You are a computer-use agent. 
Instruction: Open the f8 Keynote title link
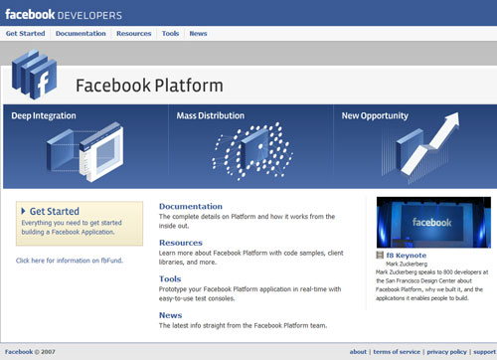[407, 256]
